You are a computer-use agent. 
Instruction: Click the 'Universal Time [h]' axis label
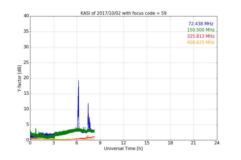[123, 149]
